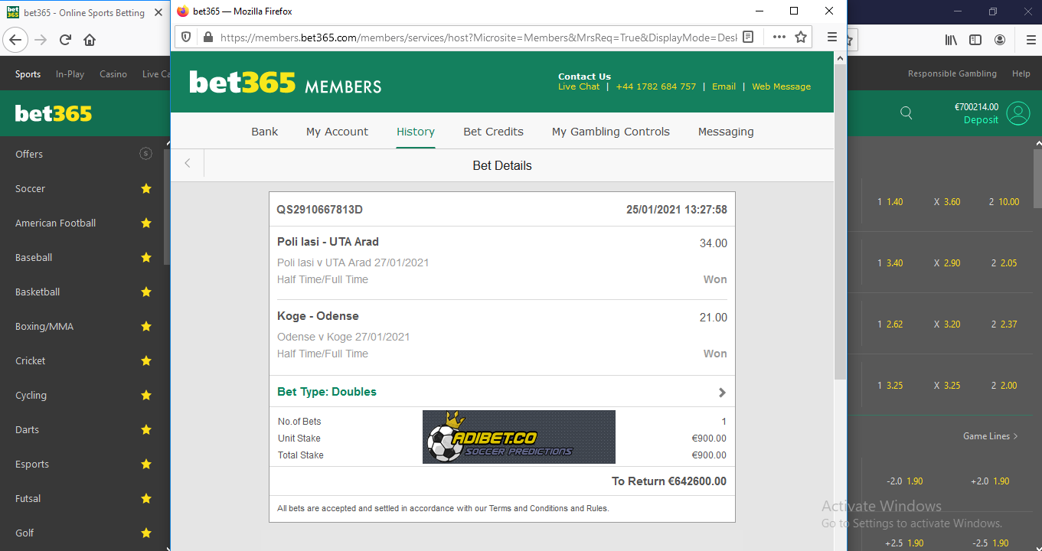The image size is (1042, 551).
Task: Open Firefox library icon in main window
Action: click(951, 40)
